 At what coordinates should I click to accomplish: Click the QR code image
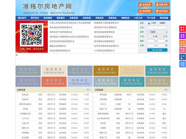click(x=32, y=35)
